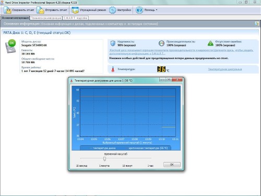The height and width of the screenshot is (196, 261).
Task: Click the Send report envelope icon
Action: click(40, 10)
